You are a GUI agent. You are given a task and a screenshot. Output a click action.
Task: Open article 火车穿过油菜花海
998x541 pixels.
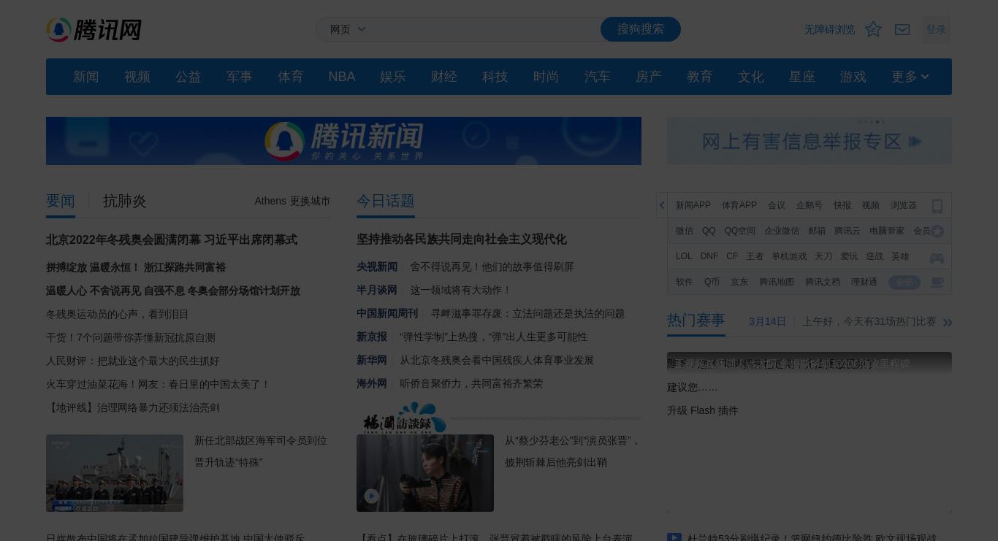coord(158,384)
